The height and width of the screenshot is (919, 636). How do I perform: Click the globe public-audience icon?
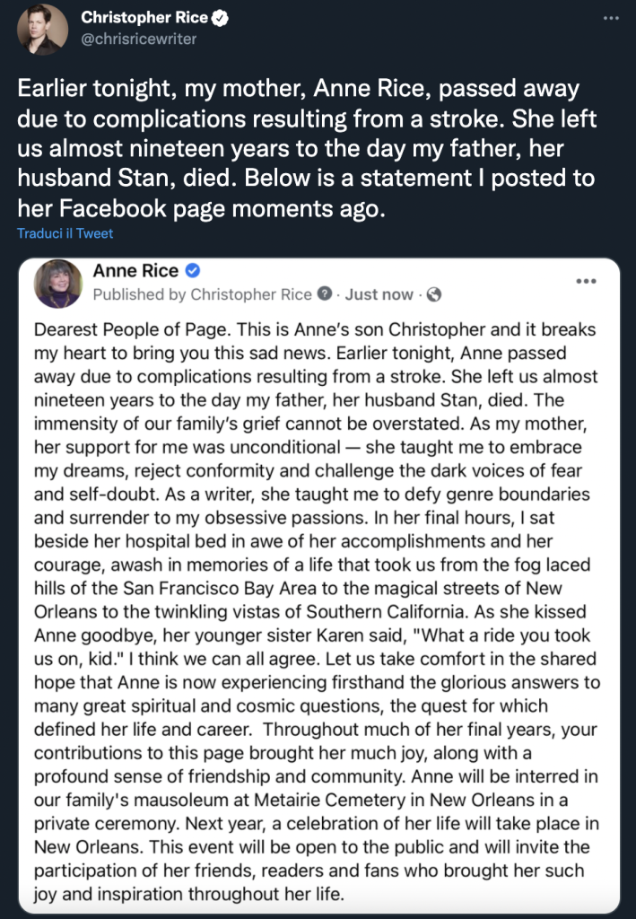434,294
